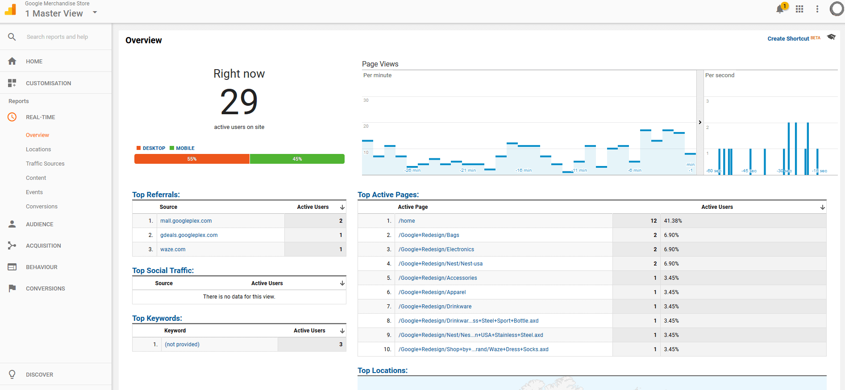Collapse the Real-Time reports section

click(x=40, y=117)
